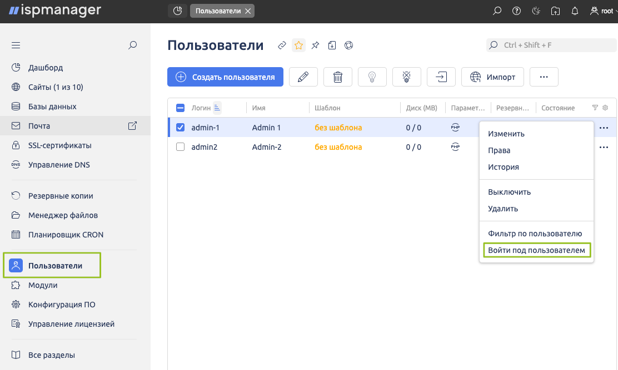Screen dimensions: 618x370
Task: Collapse sidebar with the hamburger menu icon
Action: pyautogui.click(x=16, y=45)
